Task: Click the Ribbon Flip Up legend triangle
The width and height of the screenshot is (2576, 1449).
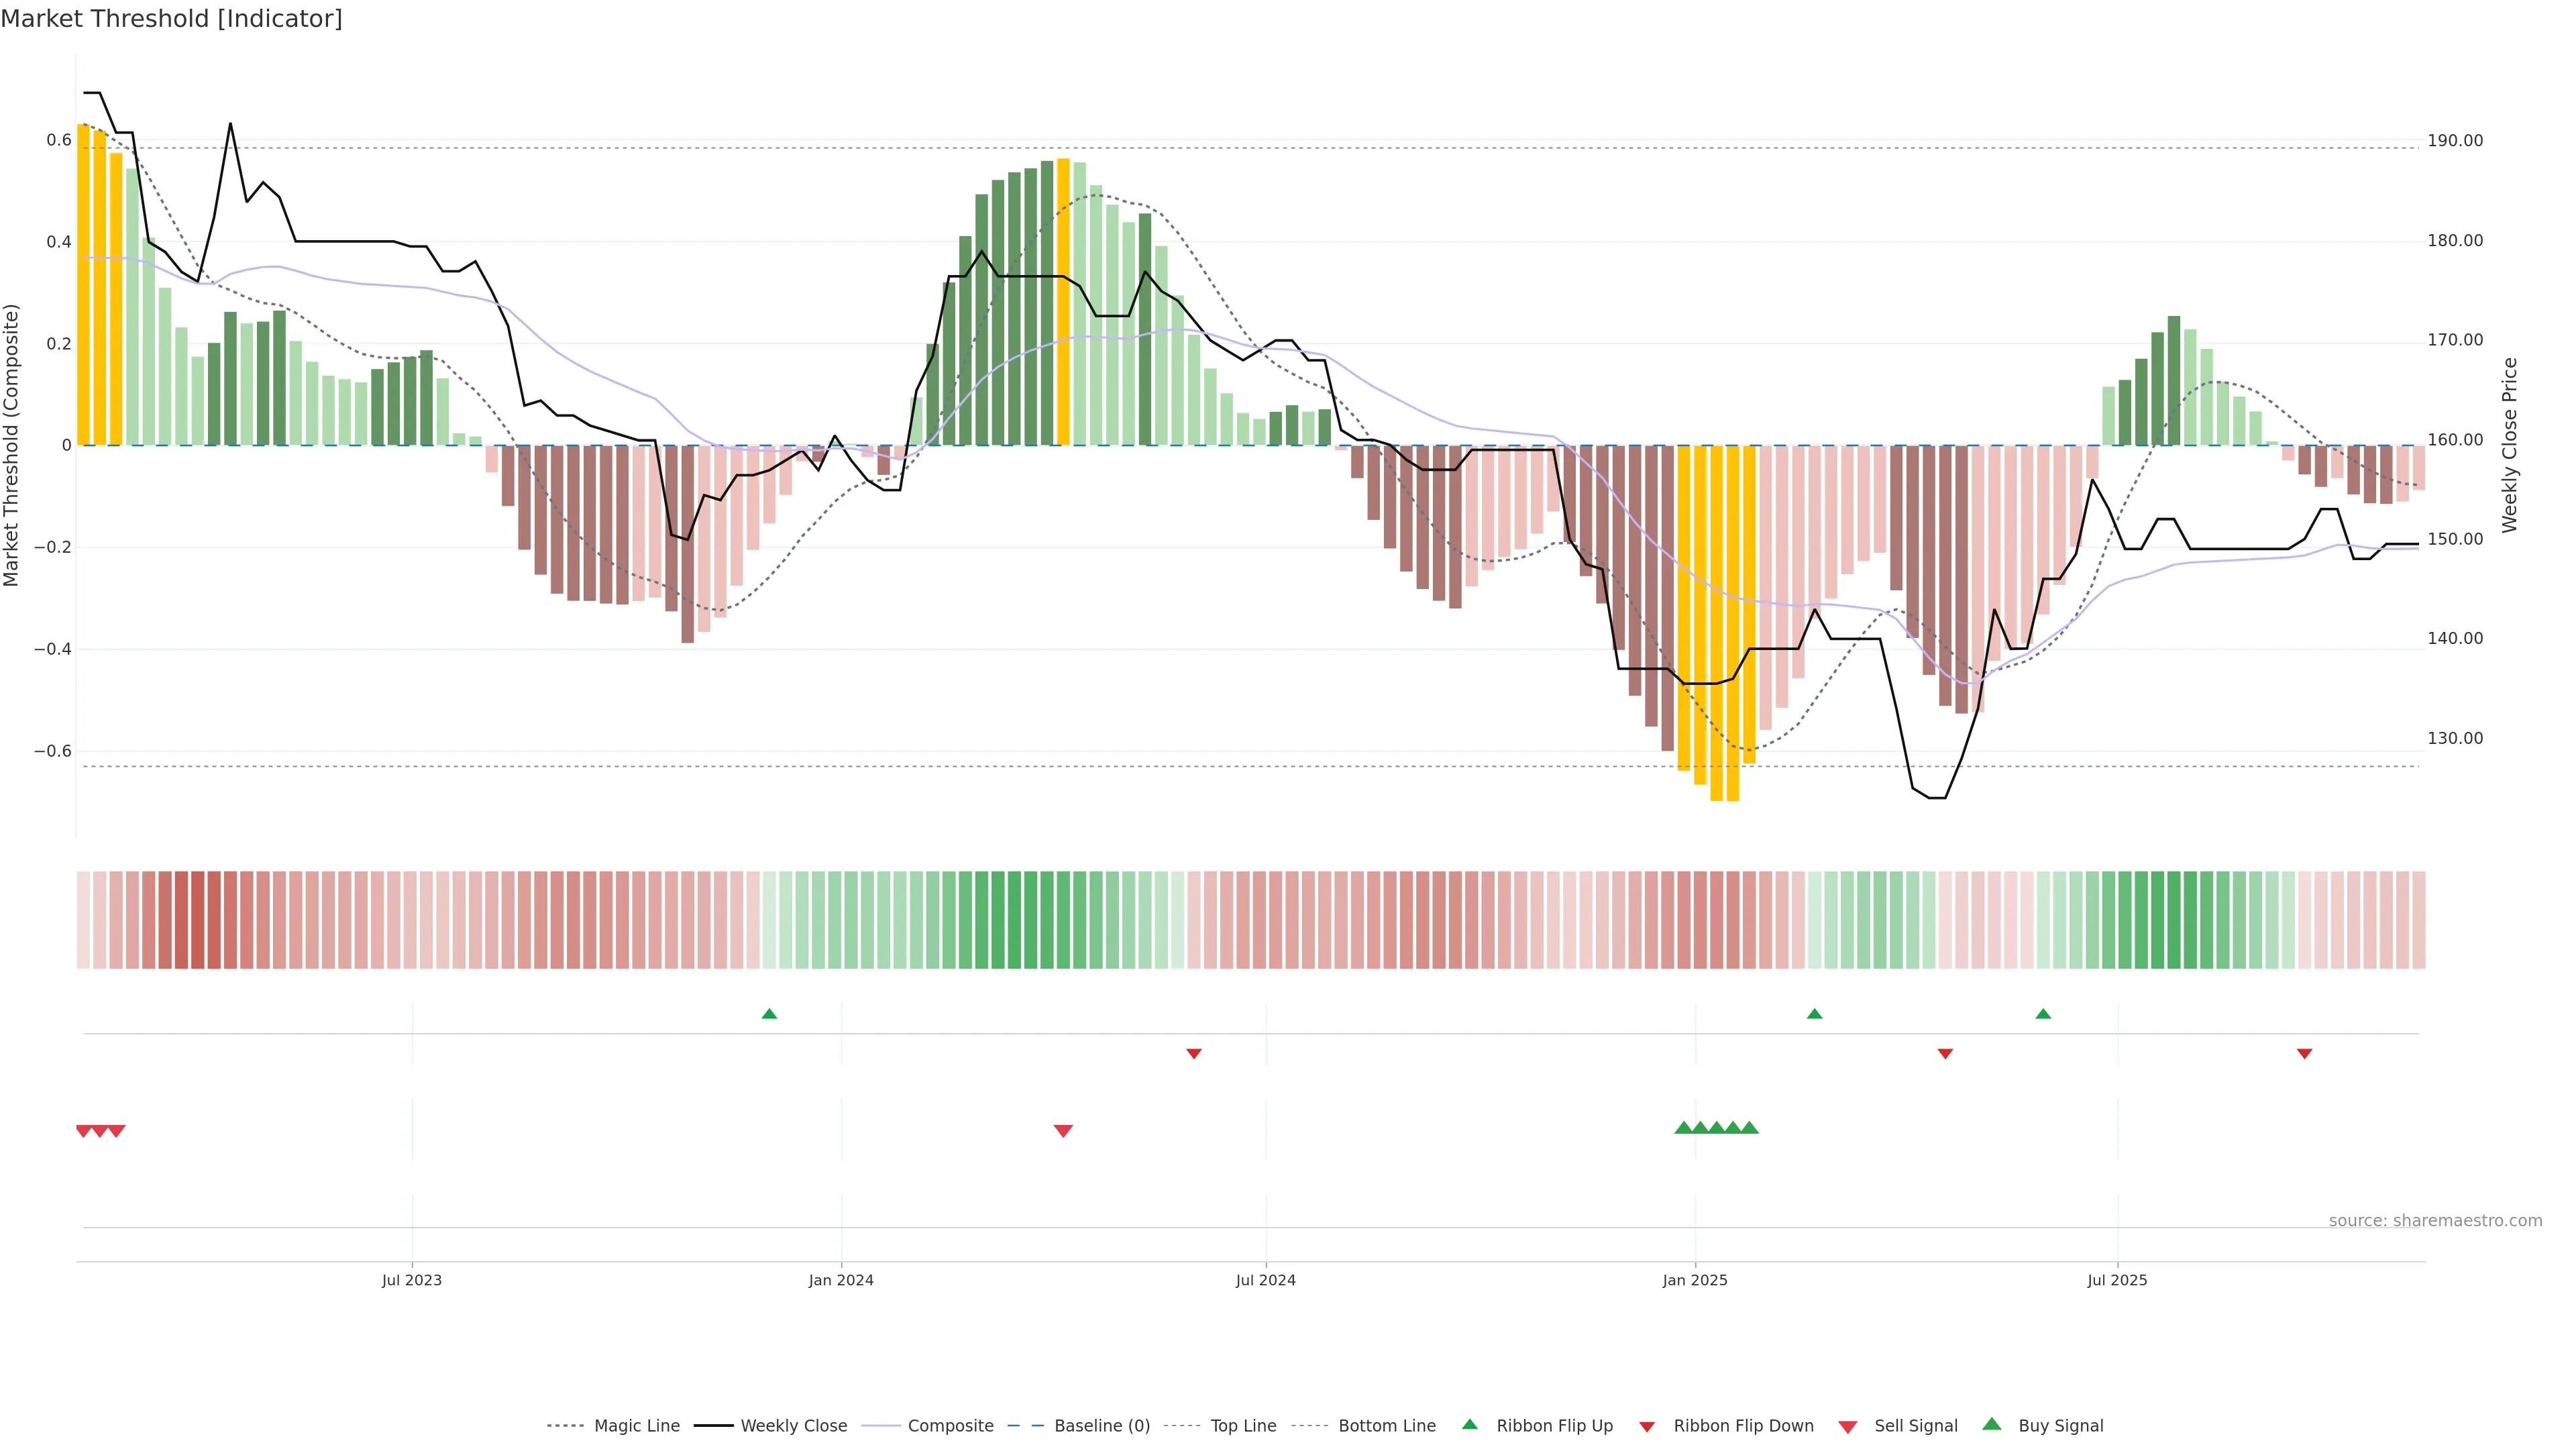Action: pyautogui.click(x=1469, y=1424)
